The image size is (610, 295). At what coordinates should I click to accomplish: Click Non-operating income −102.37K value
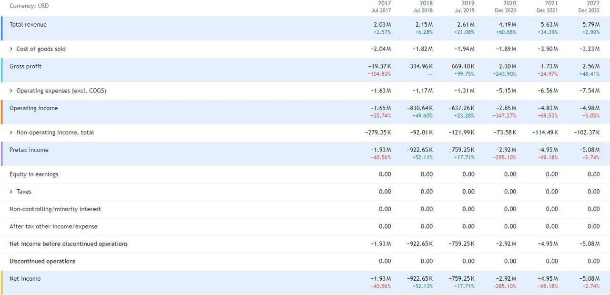587,132
